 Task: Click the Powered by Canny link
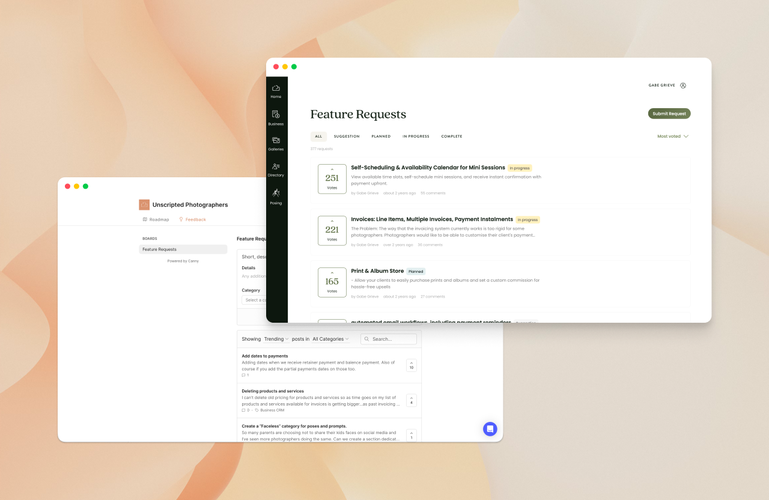click(x=183, y=261)
